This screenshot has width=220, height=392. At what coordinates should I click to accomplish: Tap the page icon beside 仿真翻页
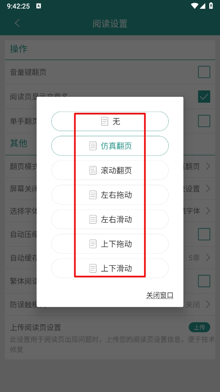(x=93, y=146)
